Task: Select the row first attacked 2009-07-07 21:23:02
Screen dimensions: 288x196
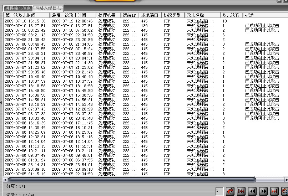Action: [x=146, y=67]
